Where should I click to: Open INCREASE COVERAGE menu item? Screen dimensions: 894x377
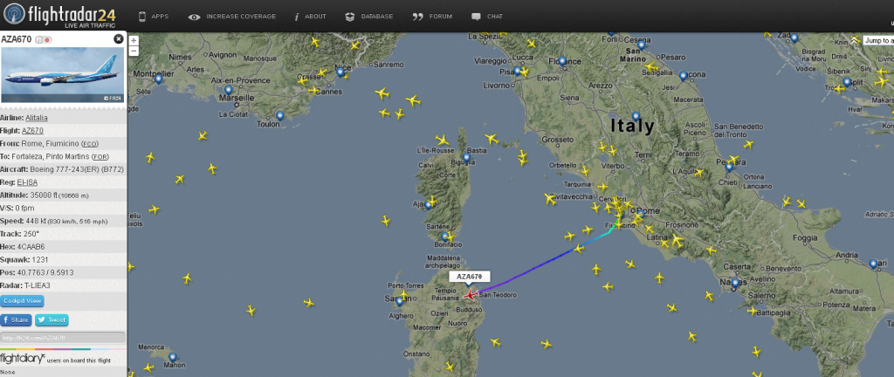click(232, 17)
